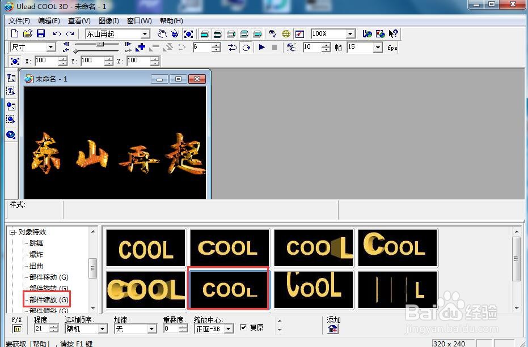Click the Insert Geometric Object tool
The height and width of the screenshot is (347, 528).
tap(11, 135)
